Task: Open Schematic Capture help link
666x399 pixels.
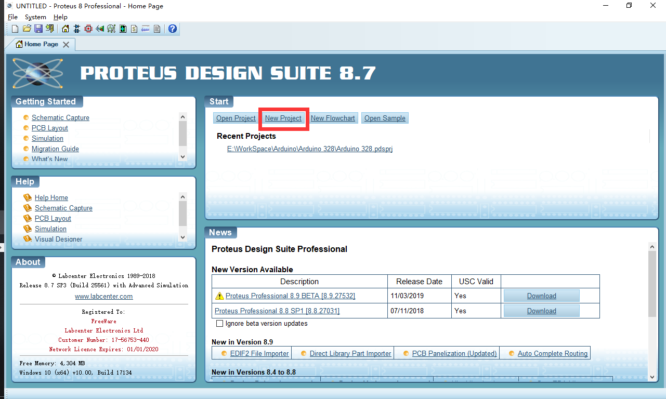Action: coord(63,208)
